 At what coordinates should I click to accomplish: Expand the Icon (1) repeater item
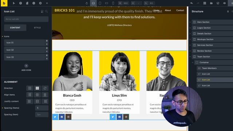point(24,43)
